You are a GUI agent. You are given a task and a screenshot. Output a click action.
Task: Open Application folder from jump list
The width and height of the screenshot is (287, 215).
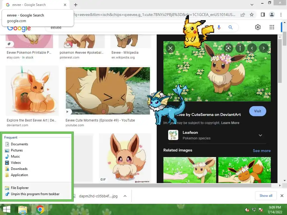point(37,175)
